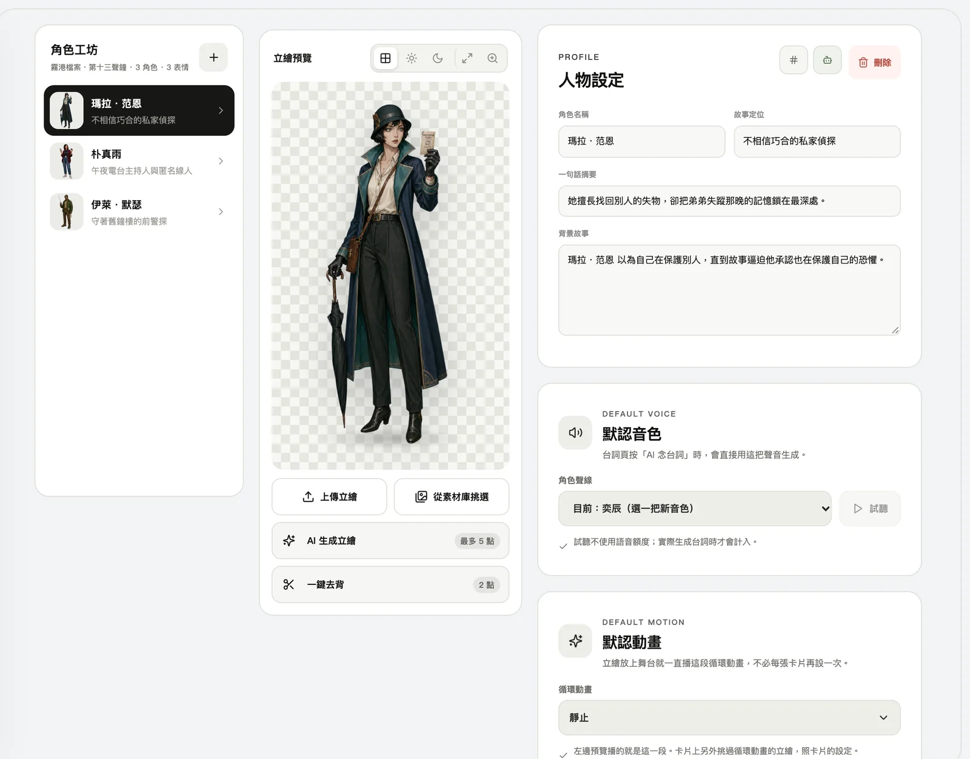Click 從素材庫挑選 button

click(x=452, y=497)
